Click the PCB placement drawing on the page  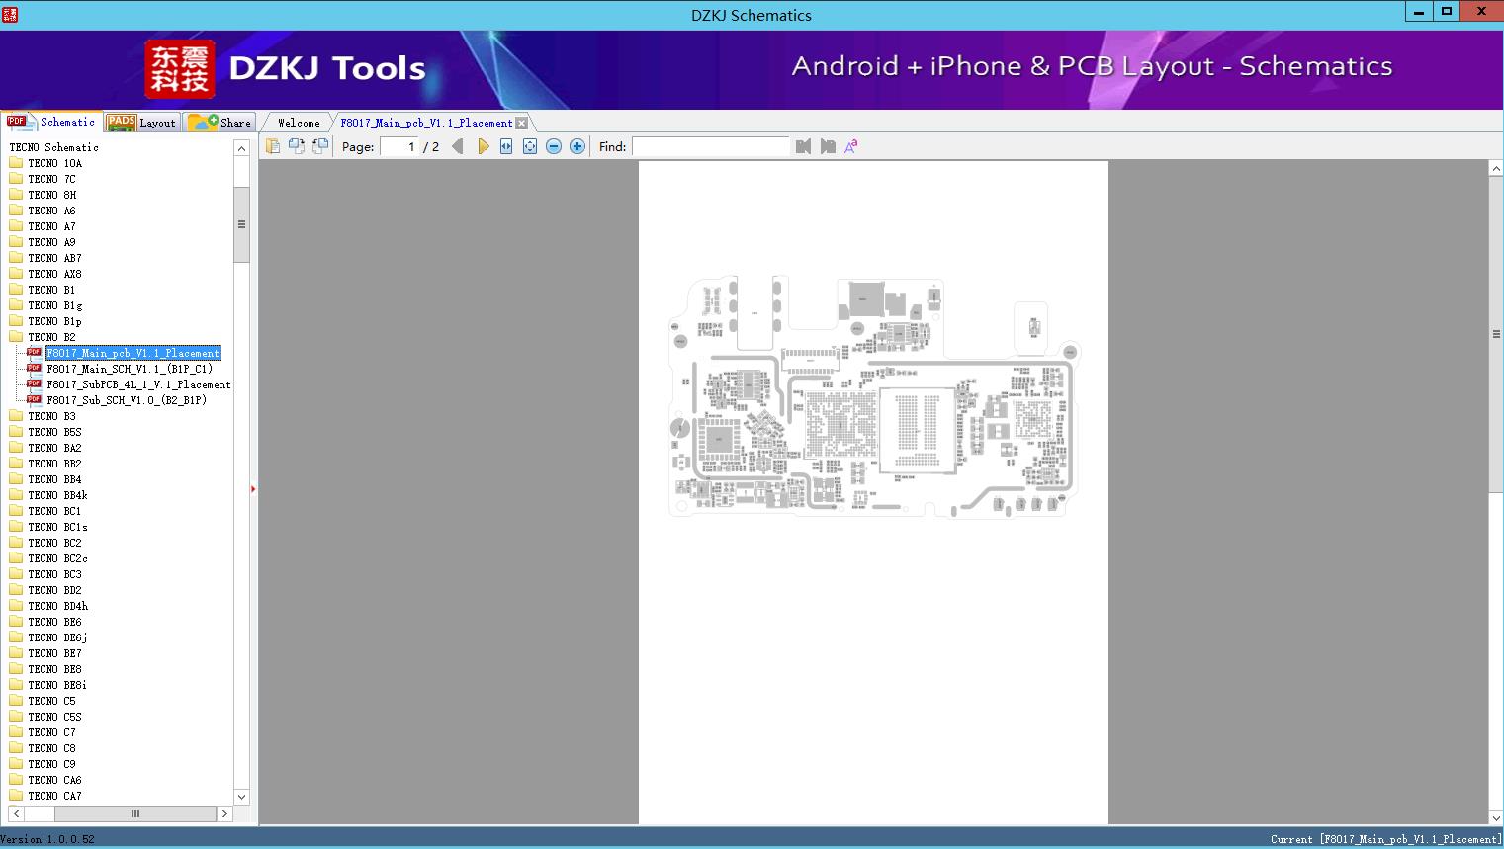(874, 397)
